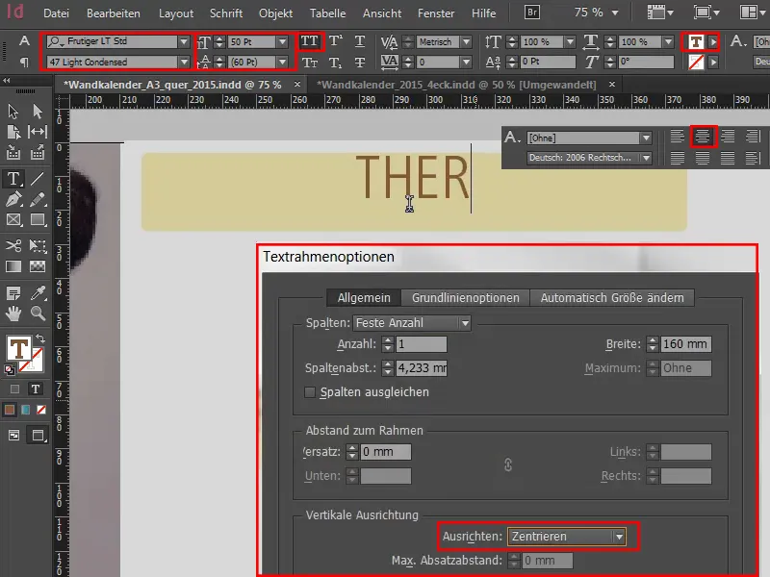The height and width of the screenshot is (577, 770).
Task: Switch to paragraph formatting controls icon
Action: pos(23,63)
